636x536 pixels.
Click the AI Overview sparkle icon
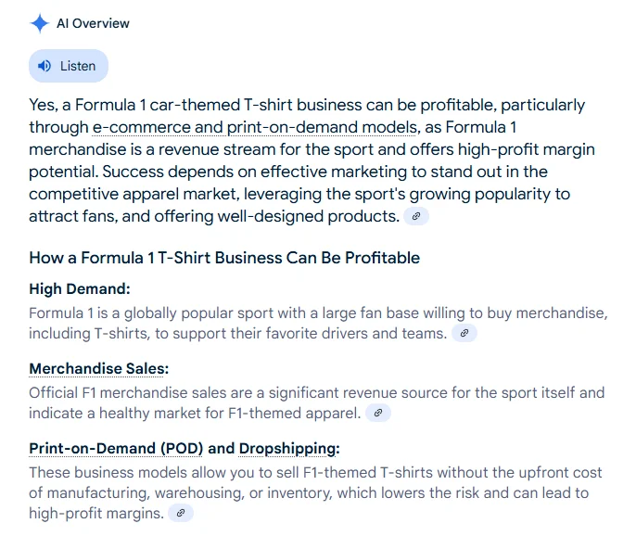[39, 23]
